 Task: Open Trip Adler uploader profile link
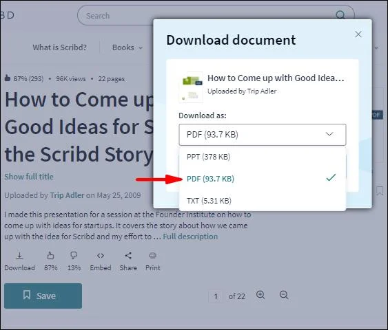pos(67,195)
